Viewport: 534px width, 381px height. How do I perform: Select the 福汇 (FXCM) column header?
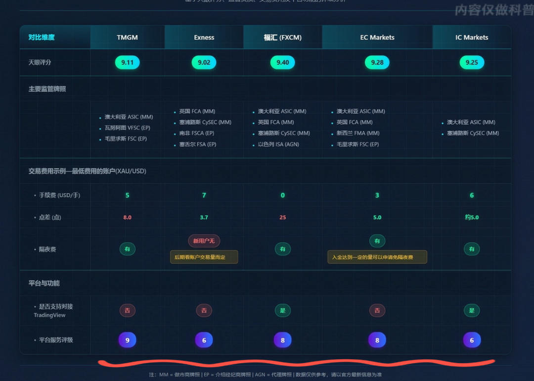coord(282,38)
